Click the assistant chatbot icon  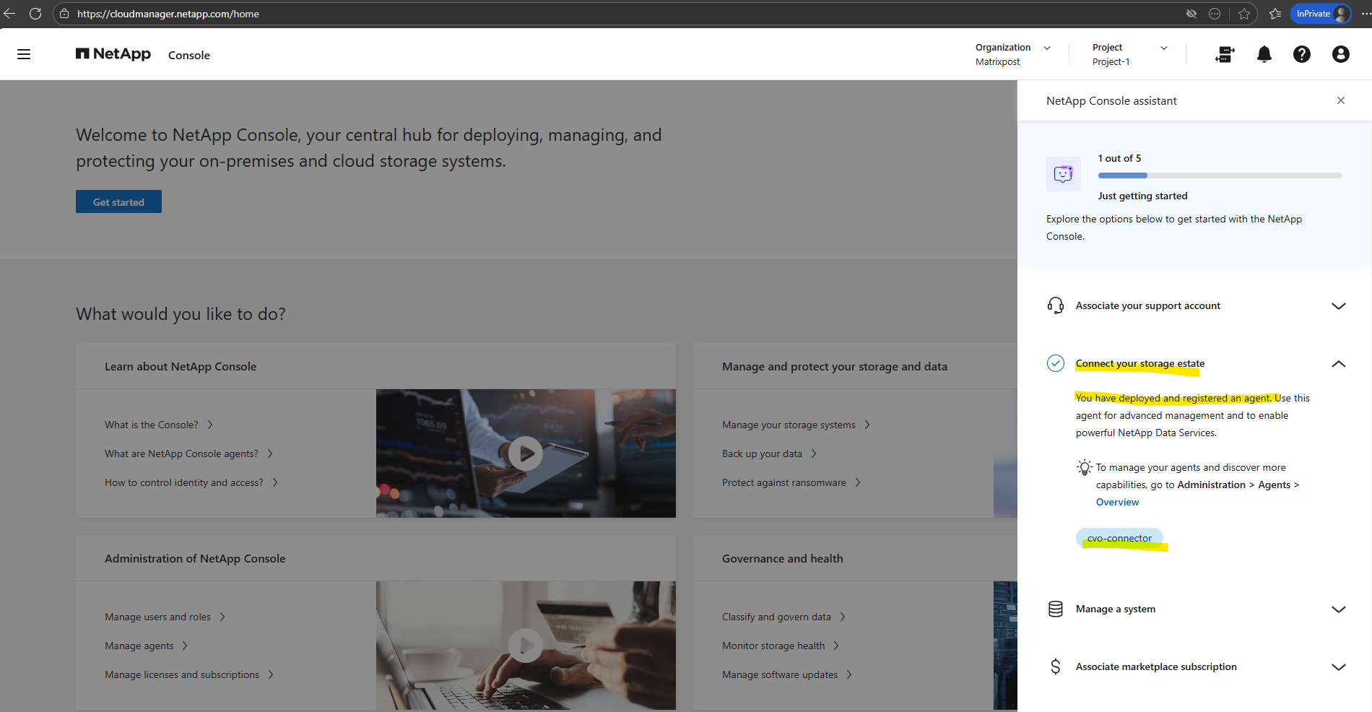click(1064, 174)
